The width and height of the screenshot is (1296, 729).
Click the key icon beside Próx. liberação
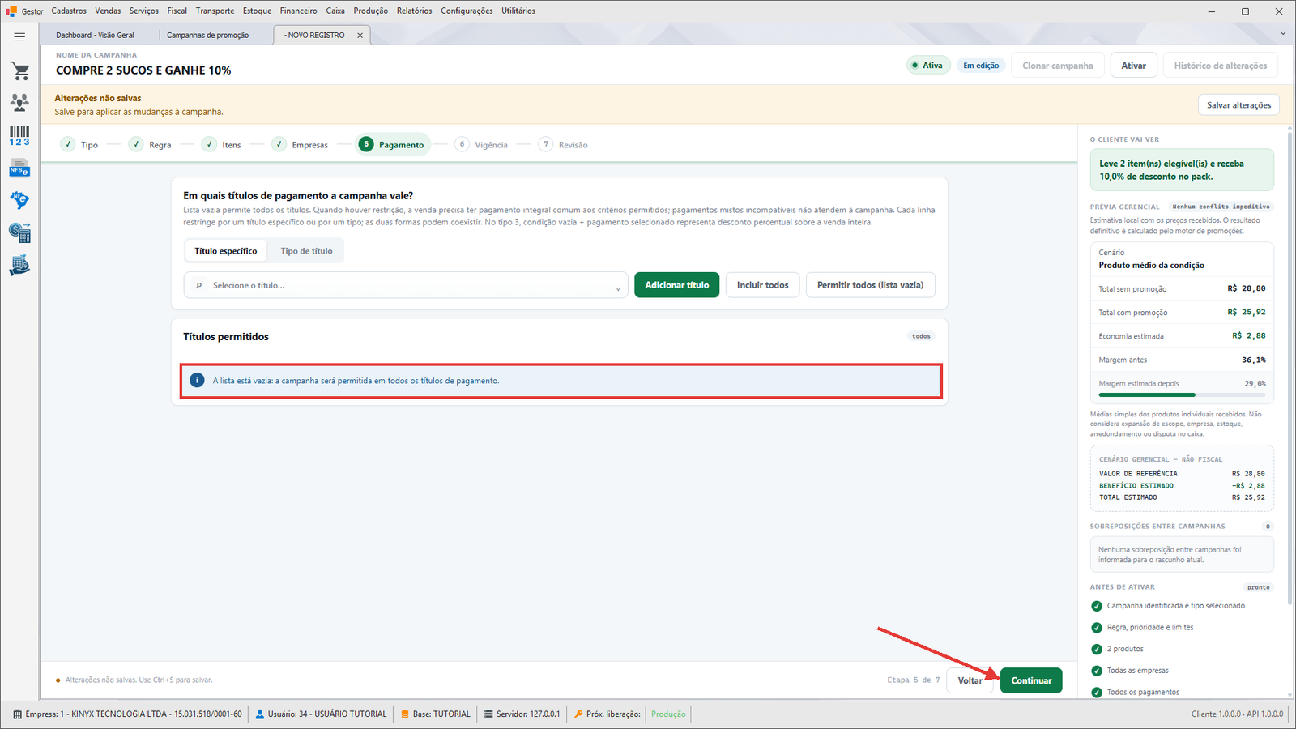pos(578,714)
